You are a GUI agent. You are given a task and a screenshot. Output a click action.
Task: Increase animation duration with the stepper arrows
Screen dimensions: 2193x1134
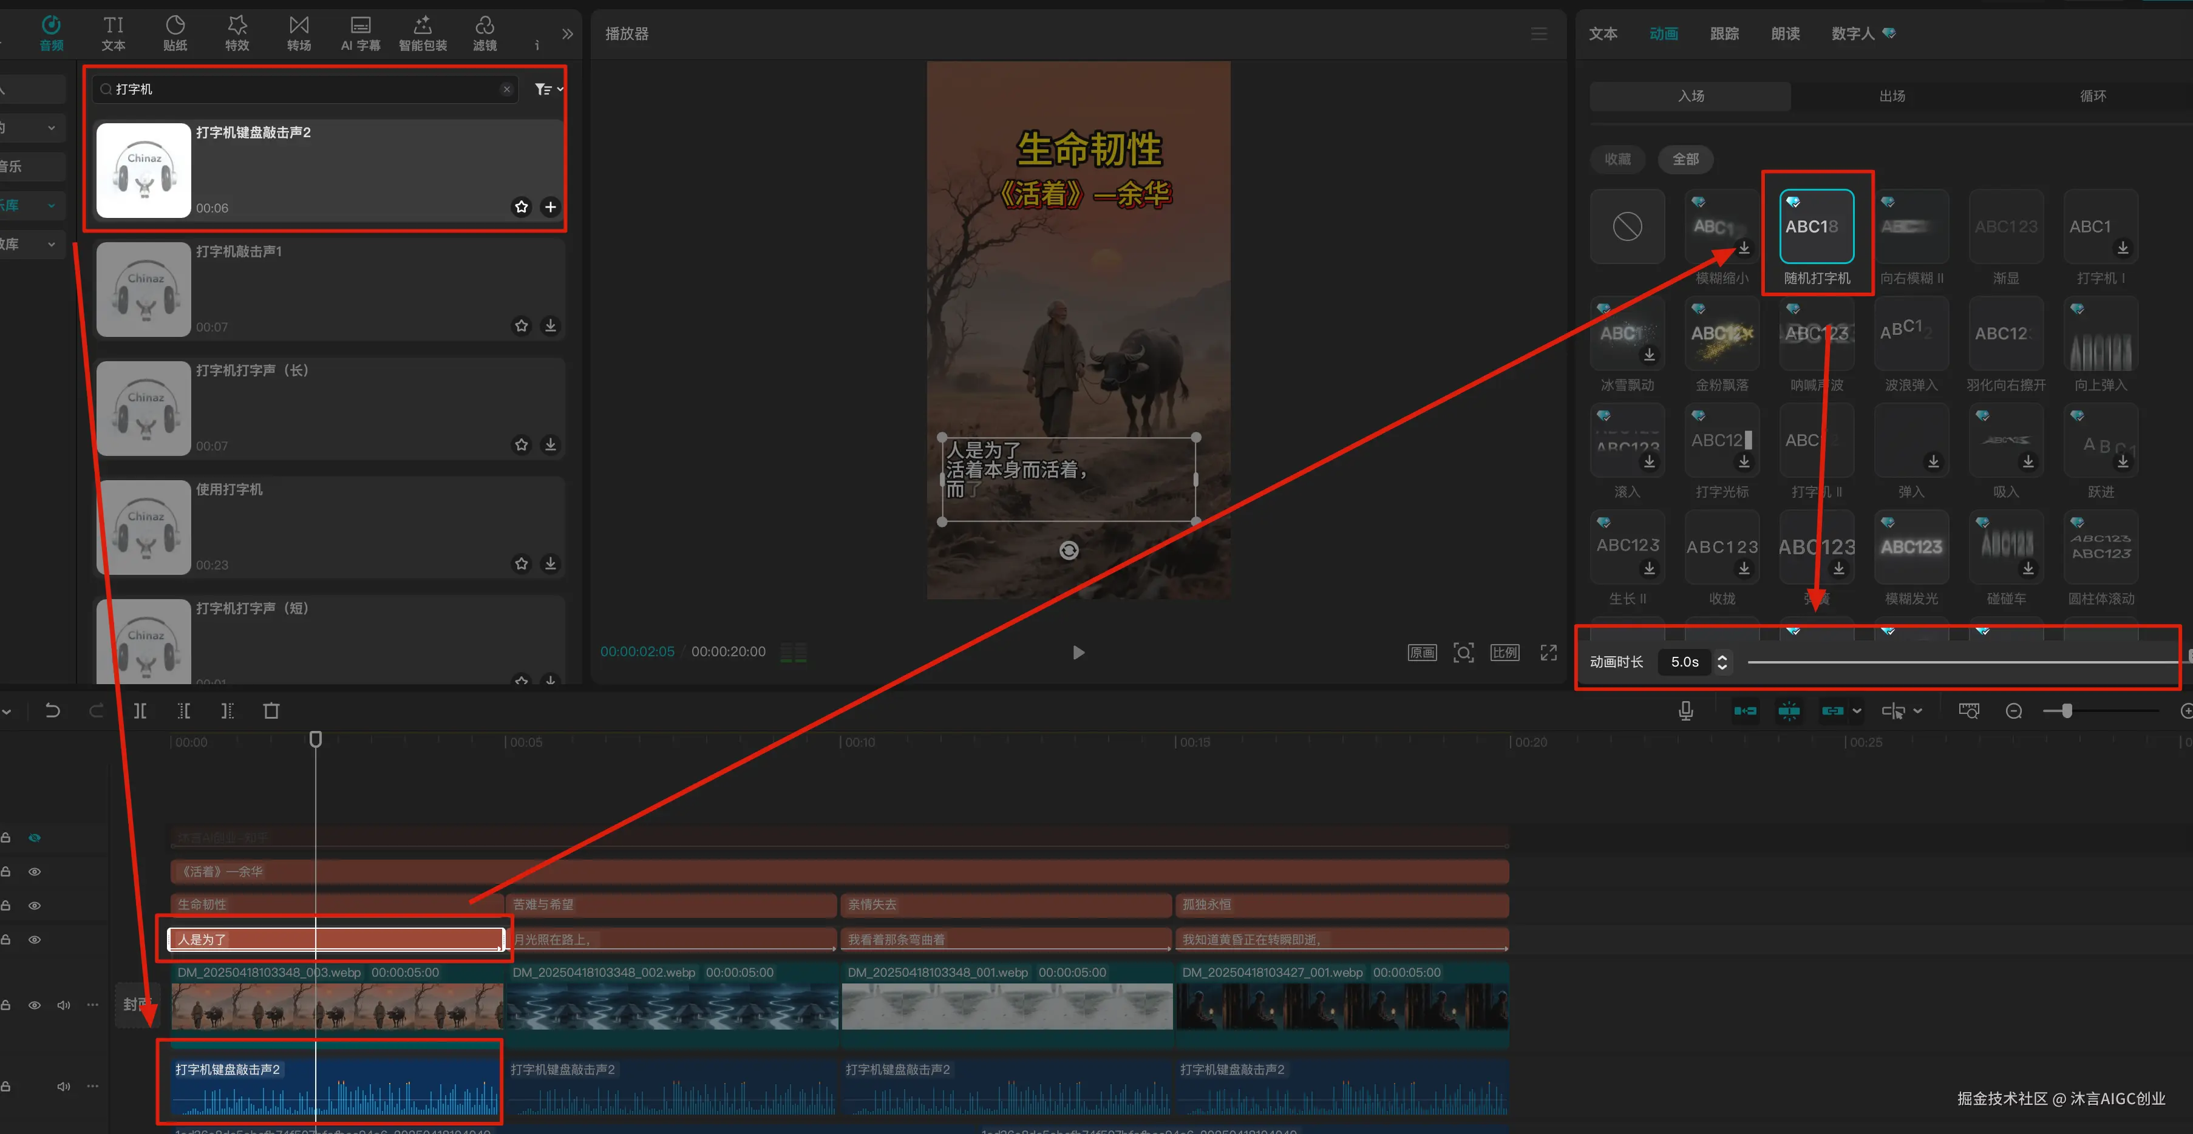click(1722, 656)
